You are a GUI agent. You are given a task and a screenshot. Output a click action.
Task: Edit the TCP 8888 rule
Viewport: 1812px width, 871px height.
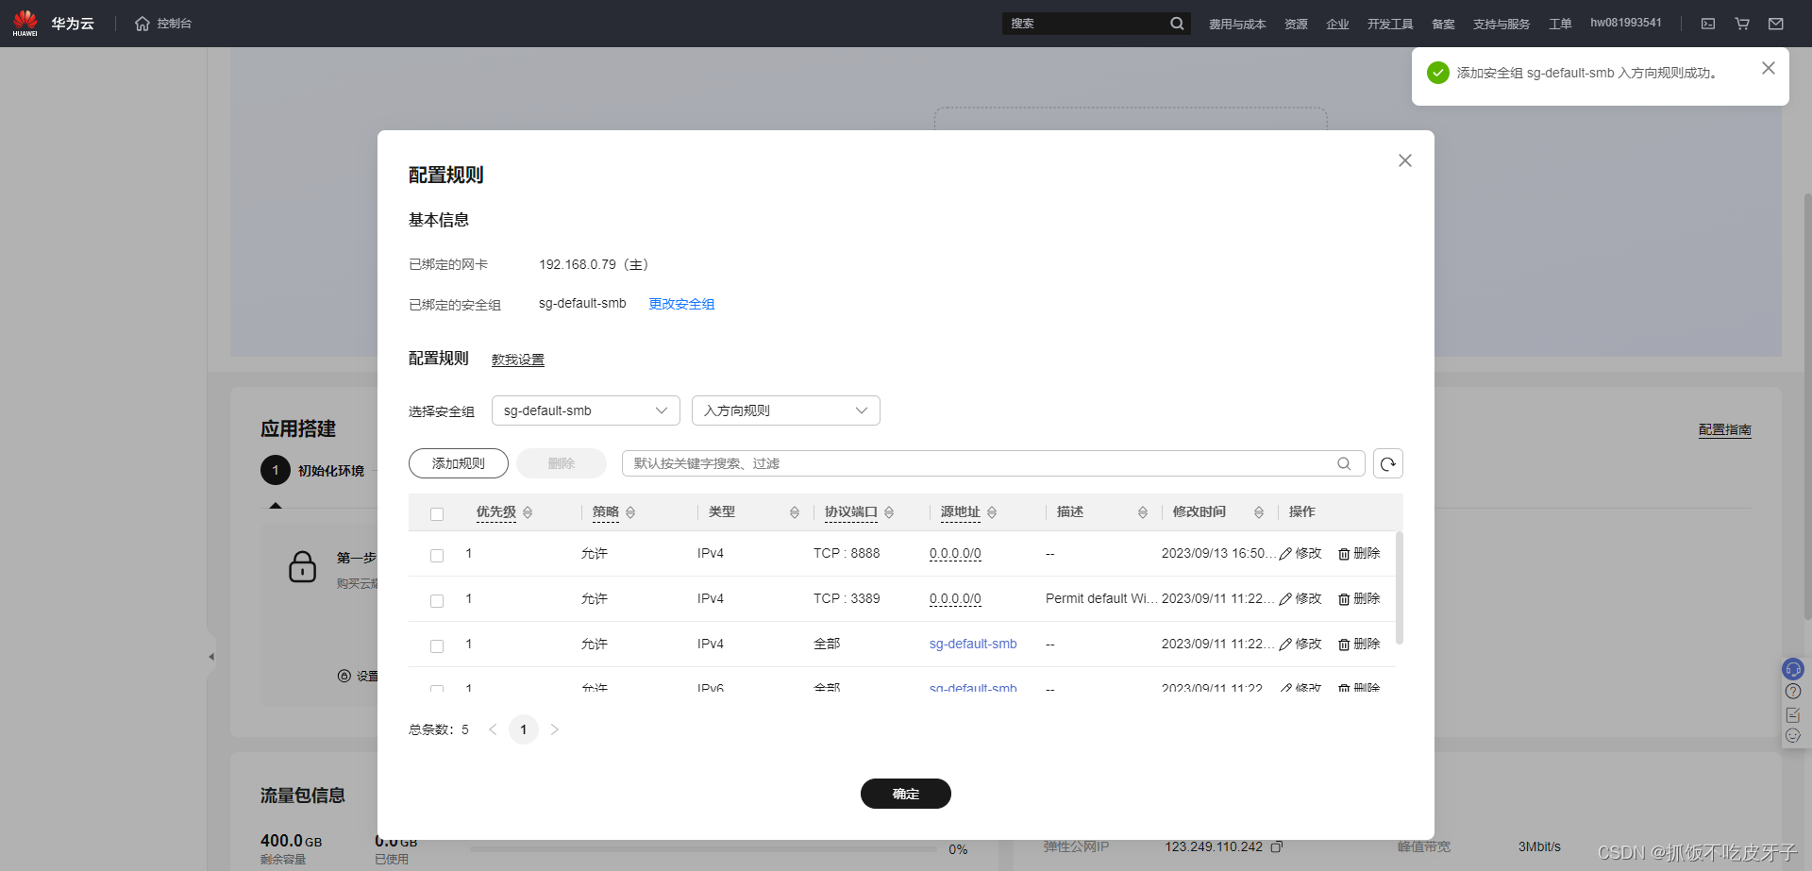tap(1300, 554)
